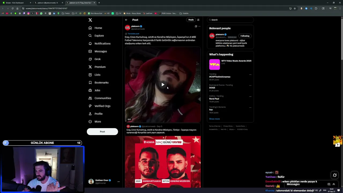Screen dimensions: 343x193
Task: Bookmark this page with the star icon
Action: pyautogui.click(x=295, y=8)
